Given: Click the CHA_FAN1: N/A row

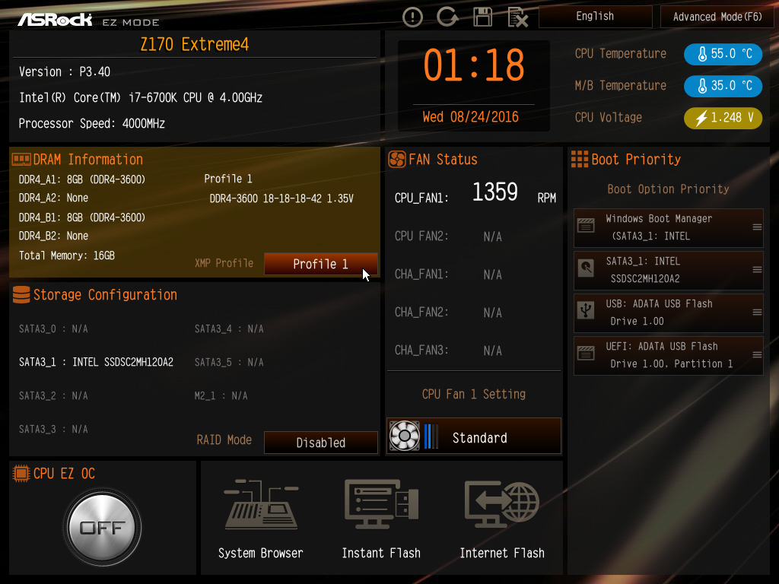Looking at the screenshot, I should coord(448,274).
